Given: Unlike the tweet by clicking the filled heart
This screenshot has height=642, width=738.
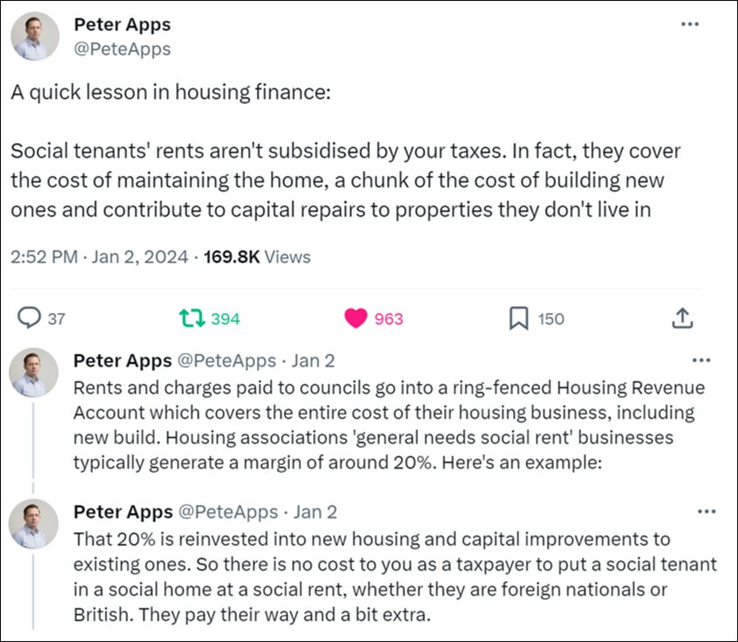Looking at the screenshot, I should click(356, 319).
